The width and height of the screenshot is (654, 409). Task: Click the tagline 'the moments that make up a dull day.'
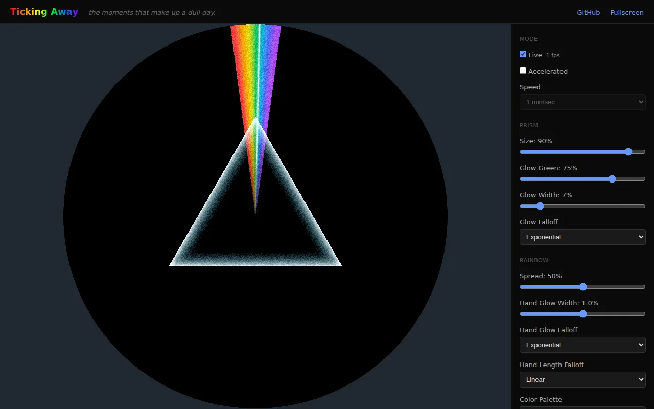coord(152,12)
